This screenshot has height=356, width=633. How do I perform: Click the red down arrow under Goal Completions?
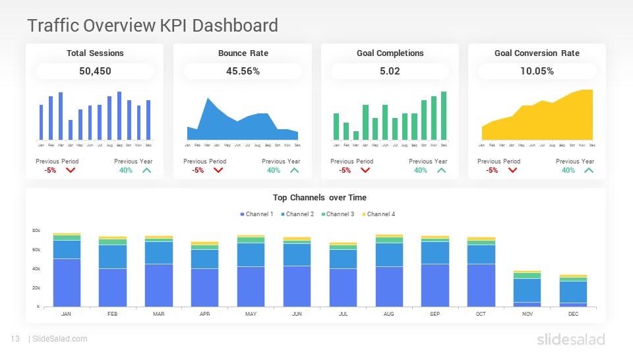pyautogui.click(x=365, y=170)
